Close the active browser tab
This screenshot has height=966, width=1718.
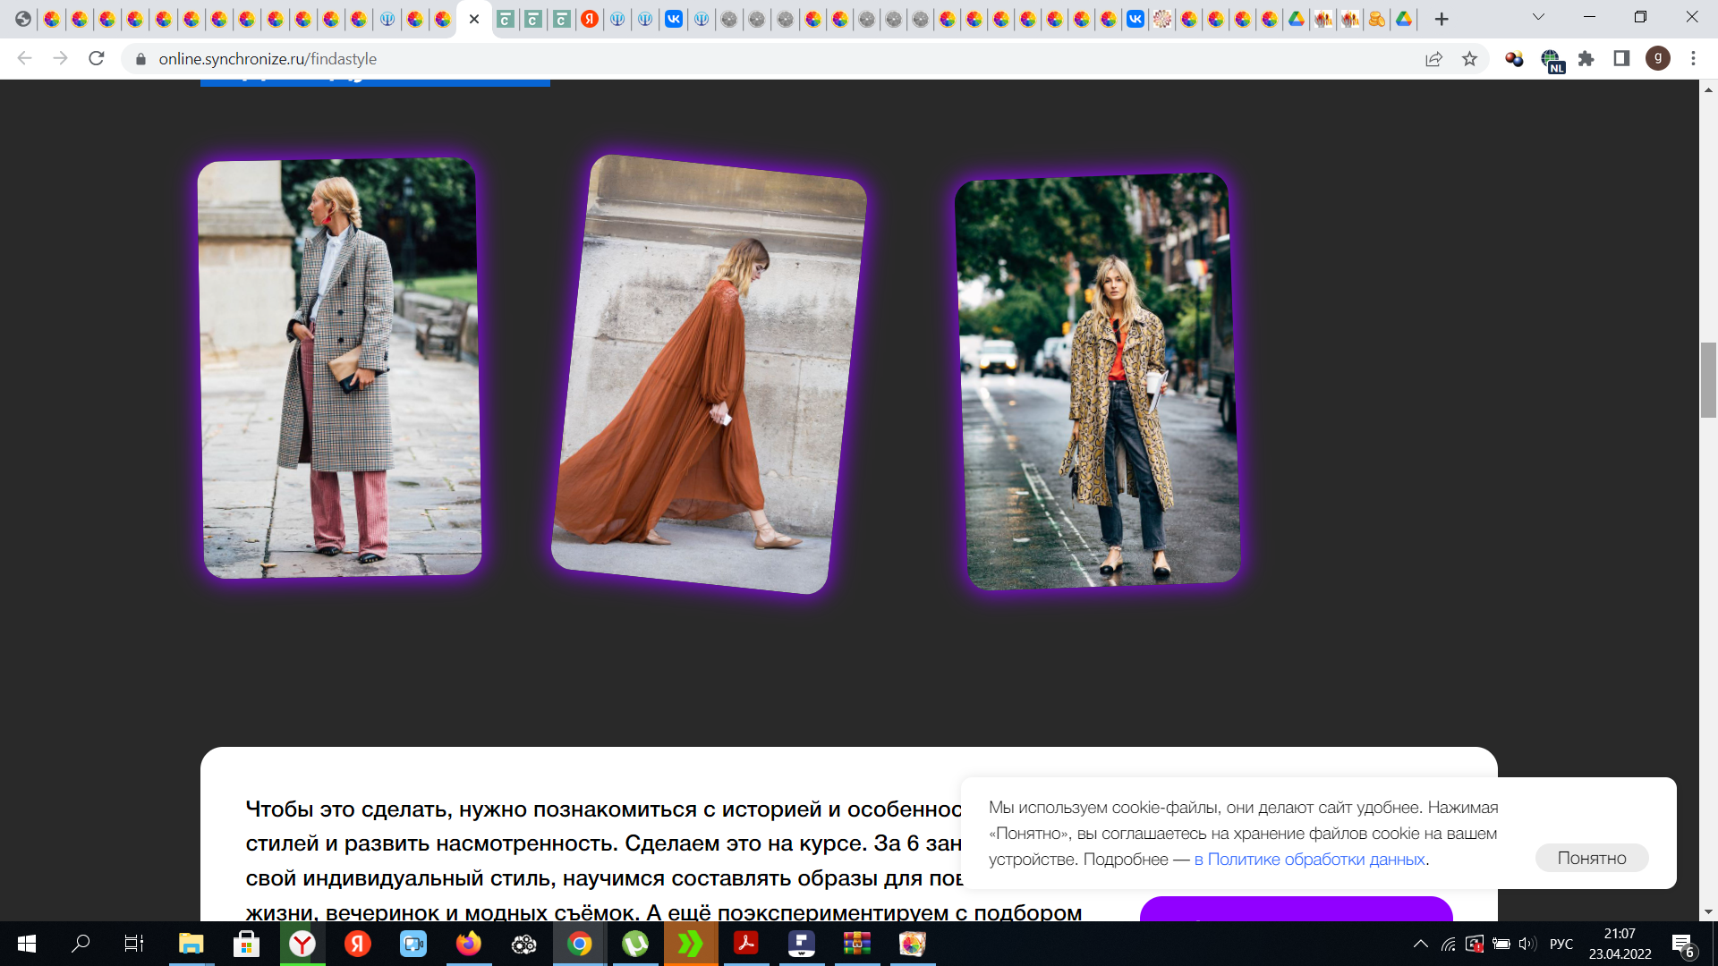click(x=474, y=19)
